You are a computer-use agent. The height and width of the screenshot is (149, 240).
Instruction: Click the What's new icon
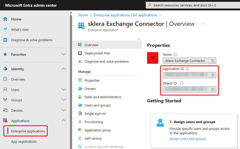5,29
